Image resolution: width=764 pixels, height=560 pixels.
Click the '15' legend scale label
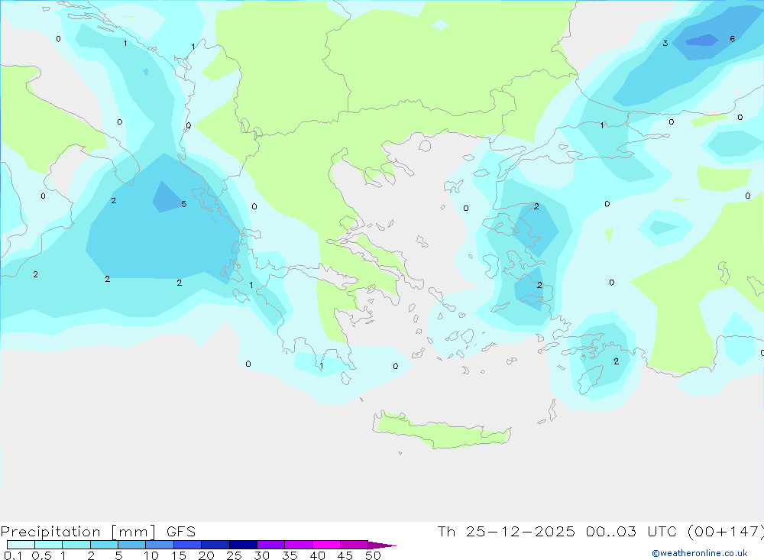pos(179,555)
